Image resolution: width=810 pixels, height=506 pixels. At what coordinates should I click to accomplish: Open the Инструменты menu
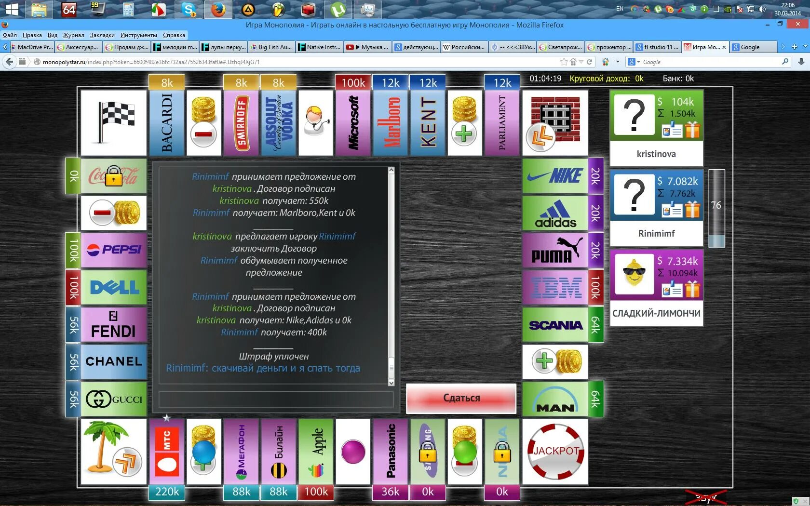(x=139, y=35)
